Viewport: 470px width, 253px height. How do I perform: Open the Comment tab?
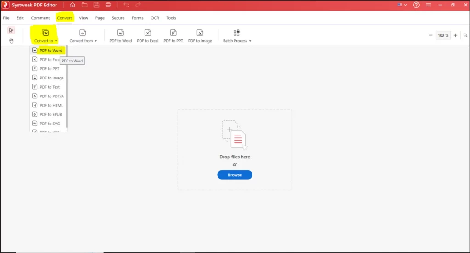(x=40, y=18)
